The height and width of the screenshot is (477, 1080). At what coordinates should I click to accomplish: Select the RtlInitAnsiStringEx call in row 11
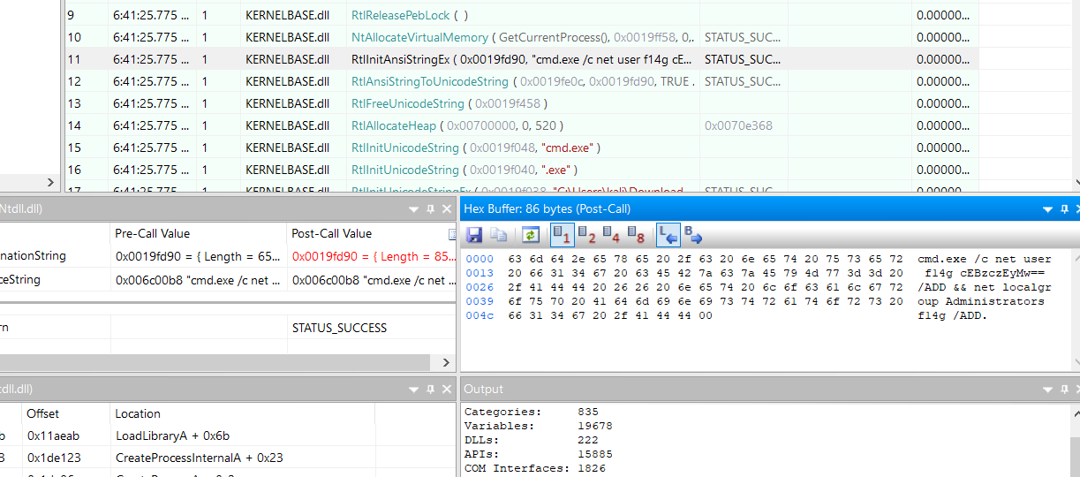point(522,59)
